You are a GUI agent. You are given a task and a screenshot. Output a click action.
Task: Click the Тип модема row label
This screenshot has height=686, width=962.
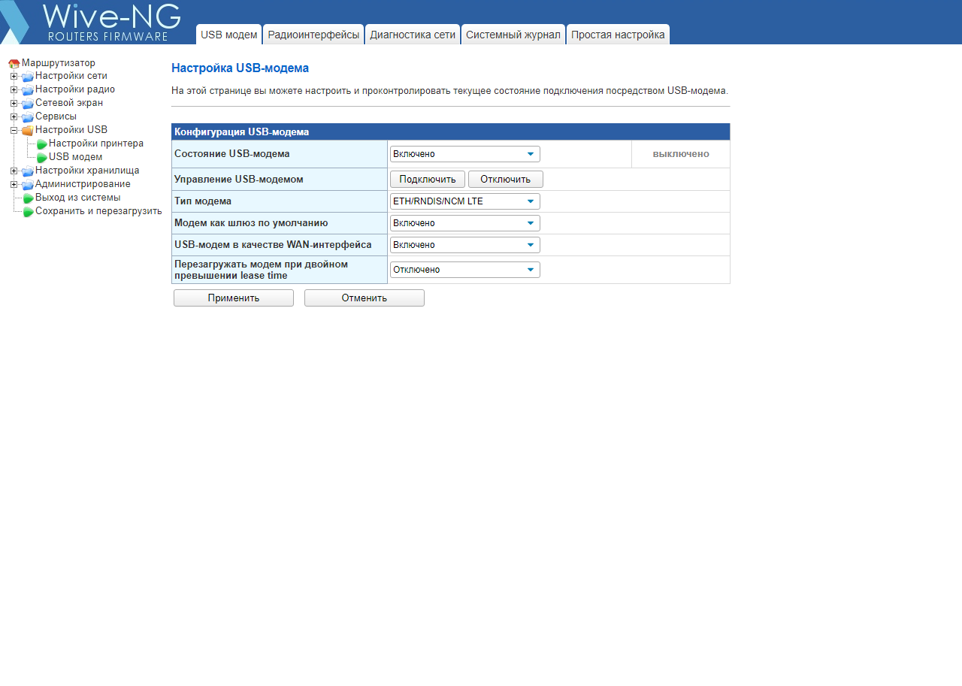pyautogui.click(x=203, y=201)
